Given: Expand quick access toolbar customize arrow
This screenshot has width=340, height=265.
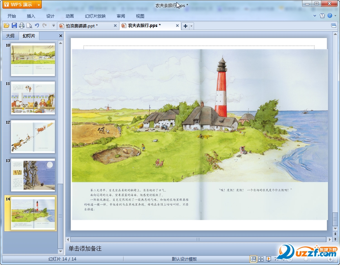Looking at the screenshot, I should tap(54, 26).
